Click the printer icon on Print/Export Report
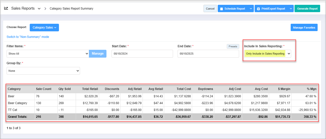Viewport: 326px width, 139px height. [x=258, y=9]
